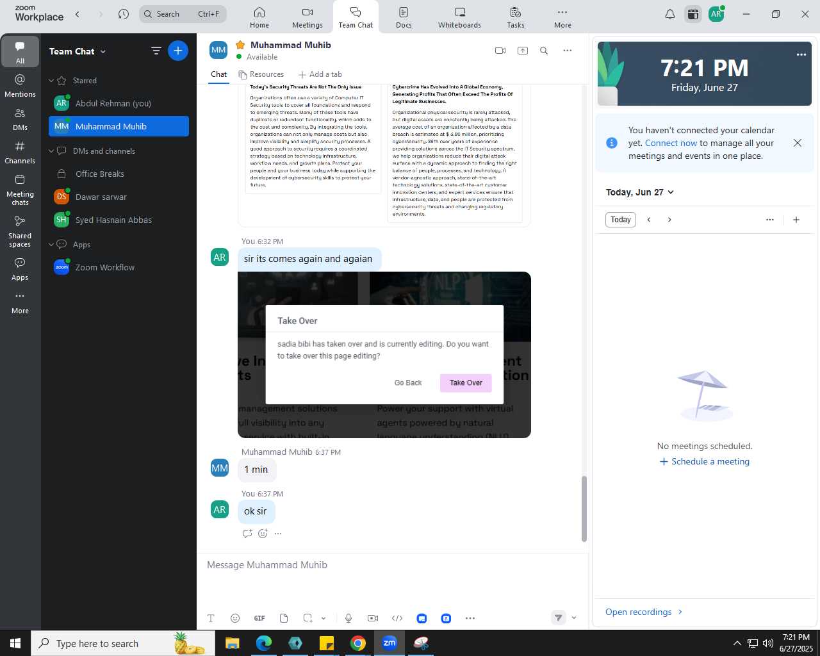Open the Whiteboards tab
Viewport: 820px width, 656px height.
pos(459,17)
